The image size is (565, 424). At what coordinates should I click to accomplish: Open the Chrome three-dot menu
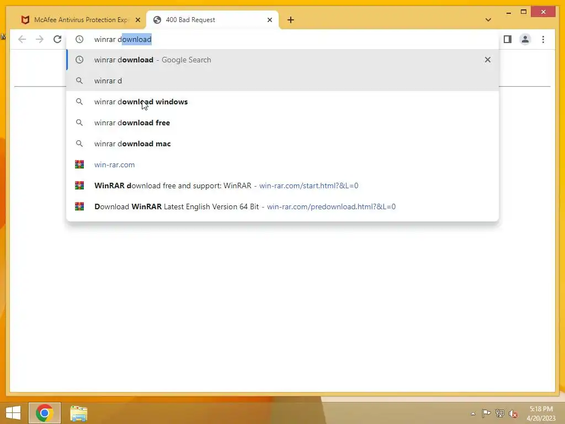[x=543, y=39]
